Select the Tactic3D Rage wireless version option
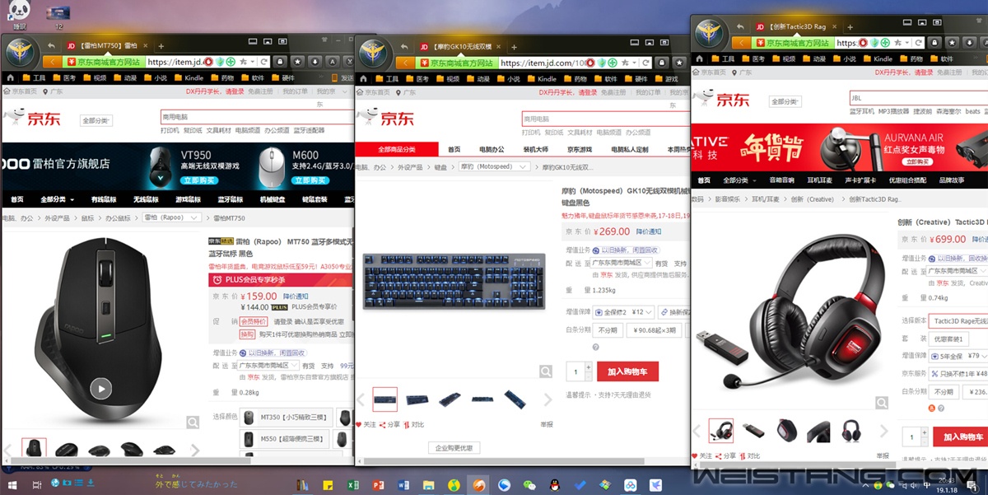 [x=958, y=320]
